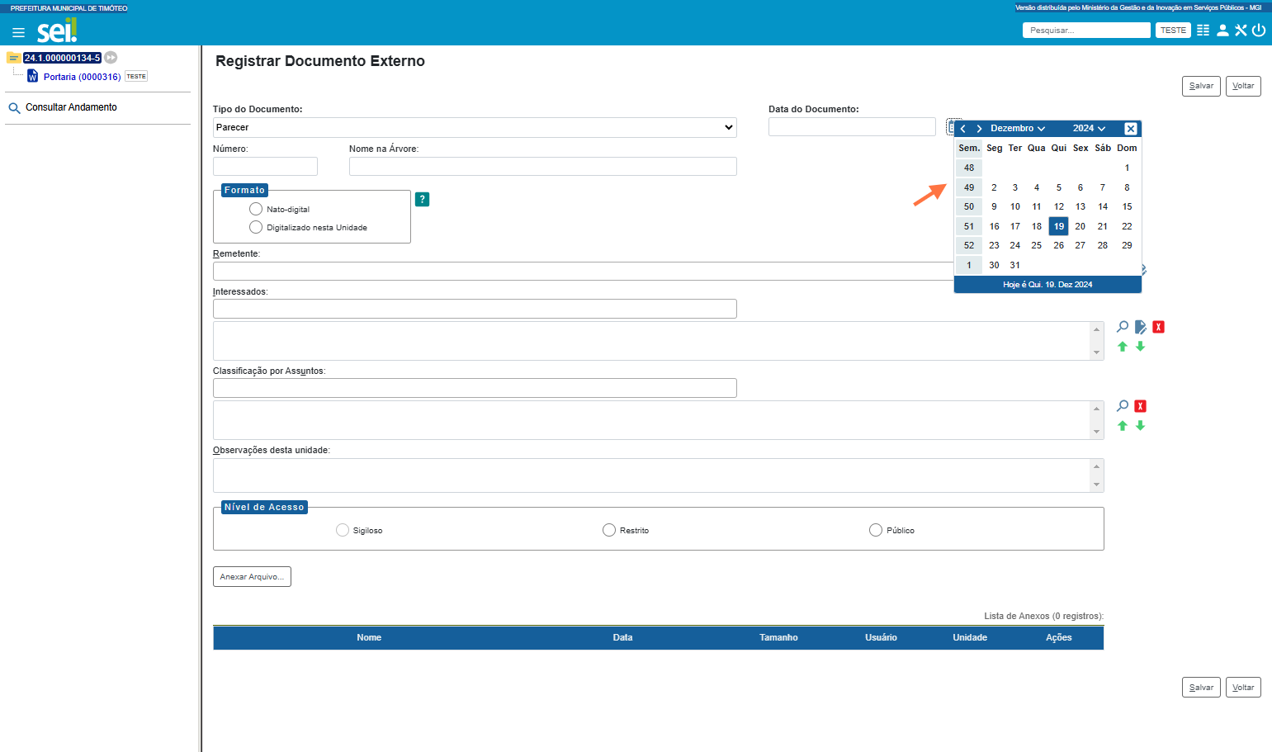Select day 25 in the calendar
The width and height of the screenshot is (1272, 752).
point(1037,245)
